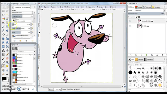The height and width of the screenshot is (94, 167).
Task: Select the Clone stamp tool
Action: pos(3,66)
